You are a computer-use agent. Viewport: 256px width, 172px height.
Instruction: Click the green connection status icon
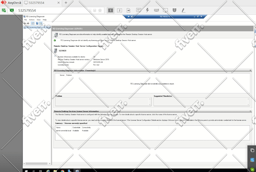click(4, 11)
